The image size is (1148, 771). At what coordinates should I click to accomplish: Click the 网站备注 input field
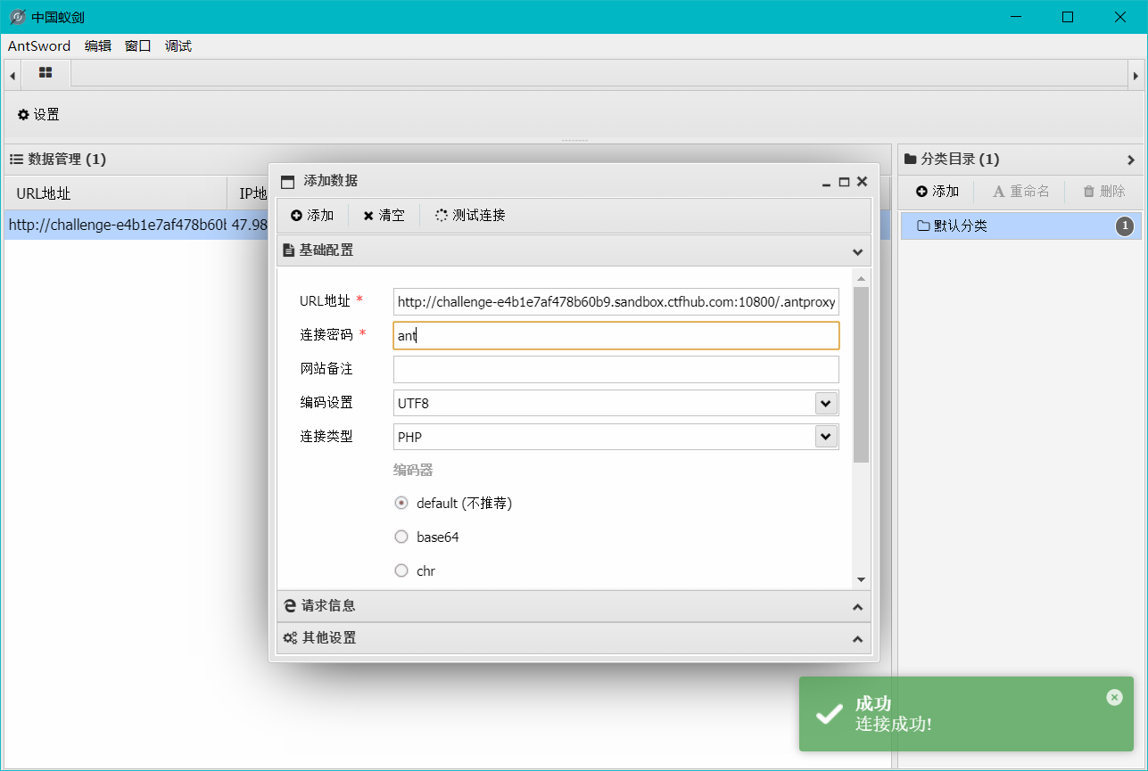(615, 369)
